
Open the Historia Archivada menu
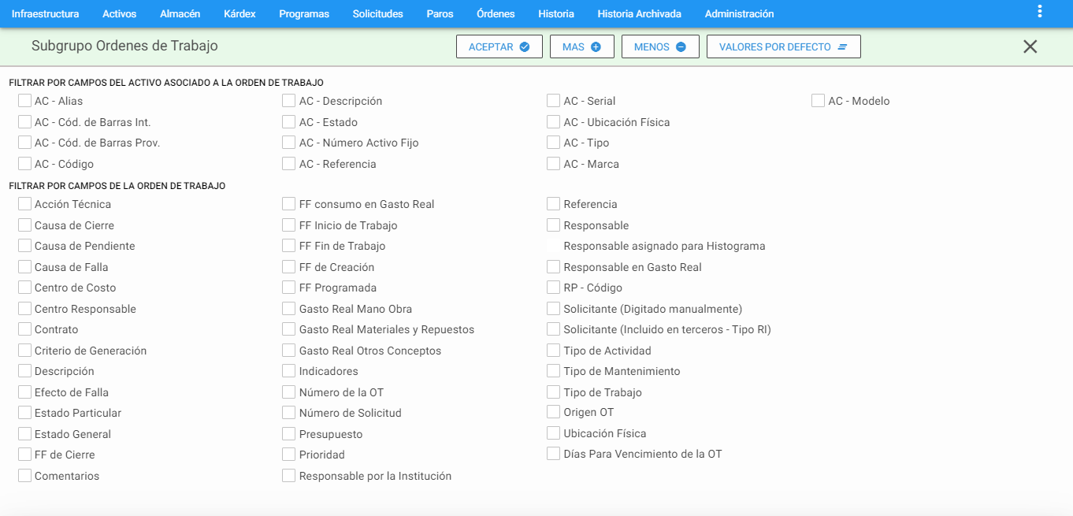point(639,13)
